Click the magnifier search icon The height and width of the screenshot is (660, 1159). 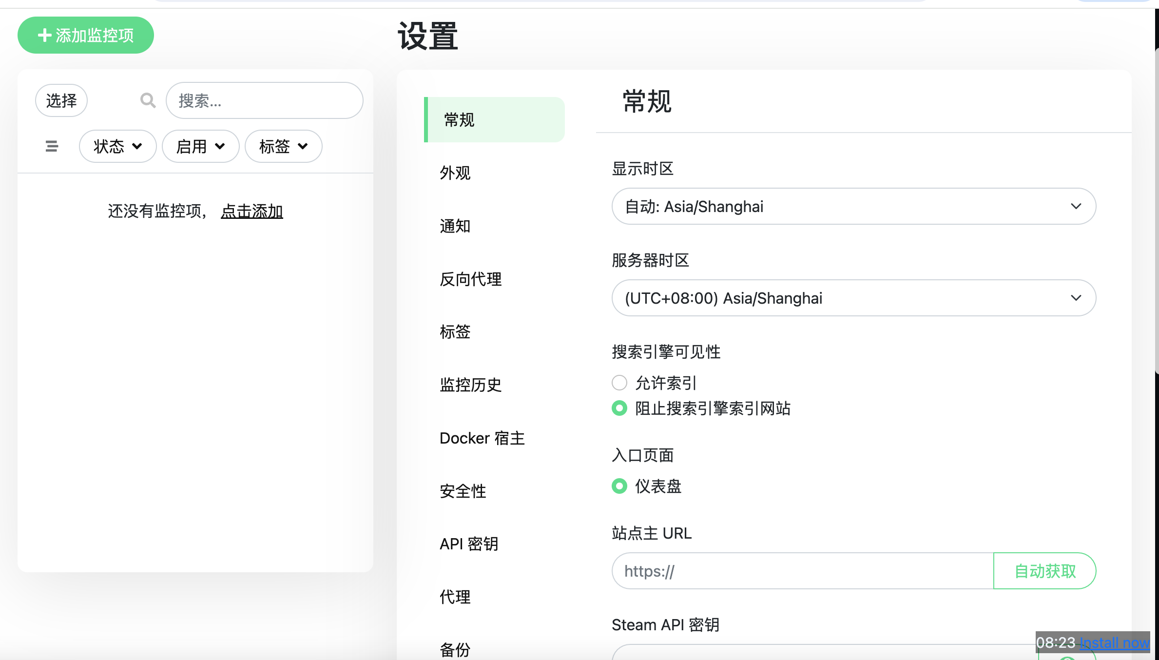[x=148, y=100]
